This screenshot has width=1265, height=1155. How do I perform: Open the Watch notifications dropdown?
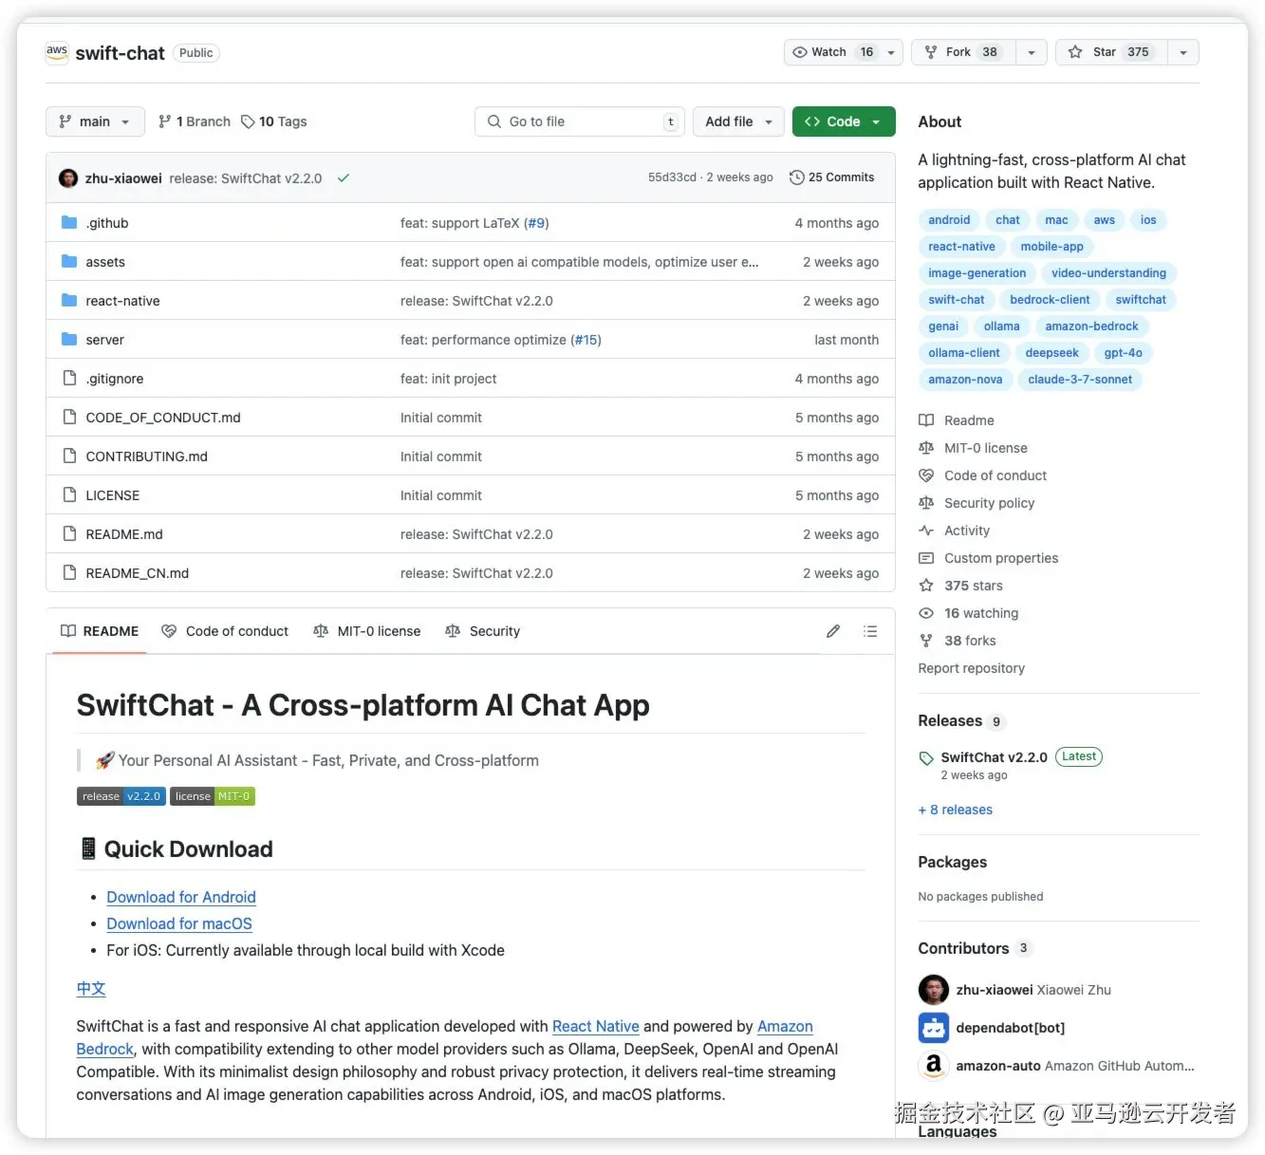pos(844,52)
